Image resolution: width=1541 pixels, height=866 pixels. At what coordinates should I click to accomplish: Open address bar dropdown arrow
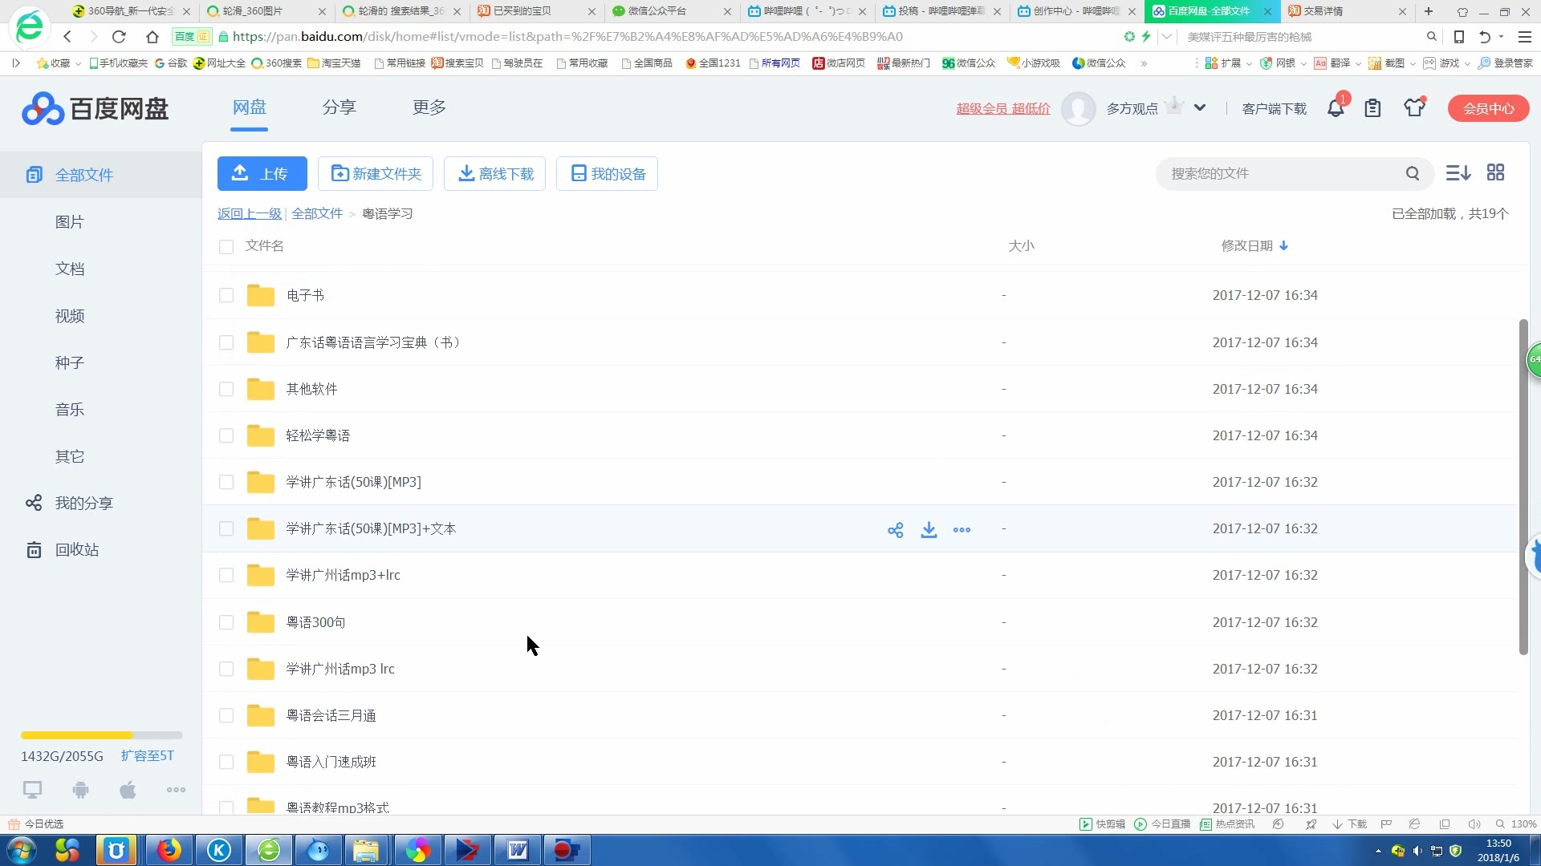click(1167, 37)
